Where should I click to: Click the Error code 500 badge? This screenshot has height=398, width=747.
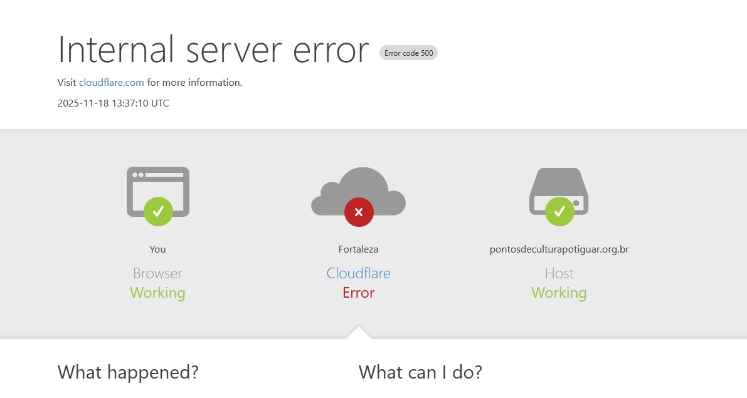tap(408, 53)
